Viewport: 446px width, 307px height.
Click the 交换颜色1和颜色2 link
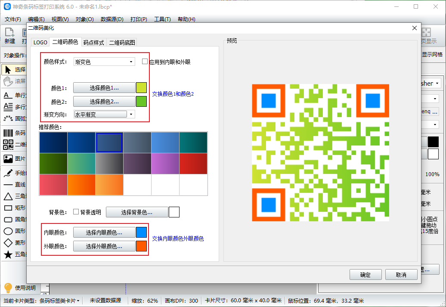[x=173, y=94]
